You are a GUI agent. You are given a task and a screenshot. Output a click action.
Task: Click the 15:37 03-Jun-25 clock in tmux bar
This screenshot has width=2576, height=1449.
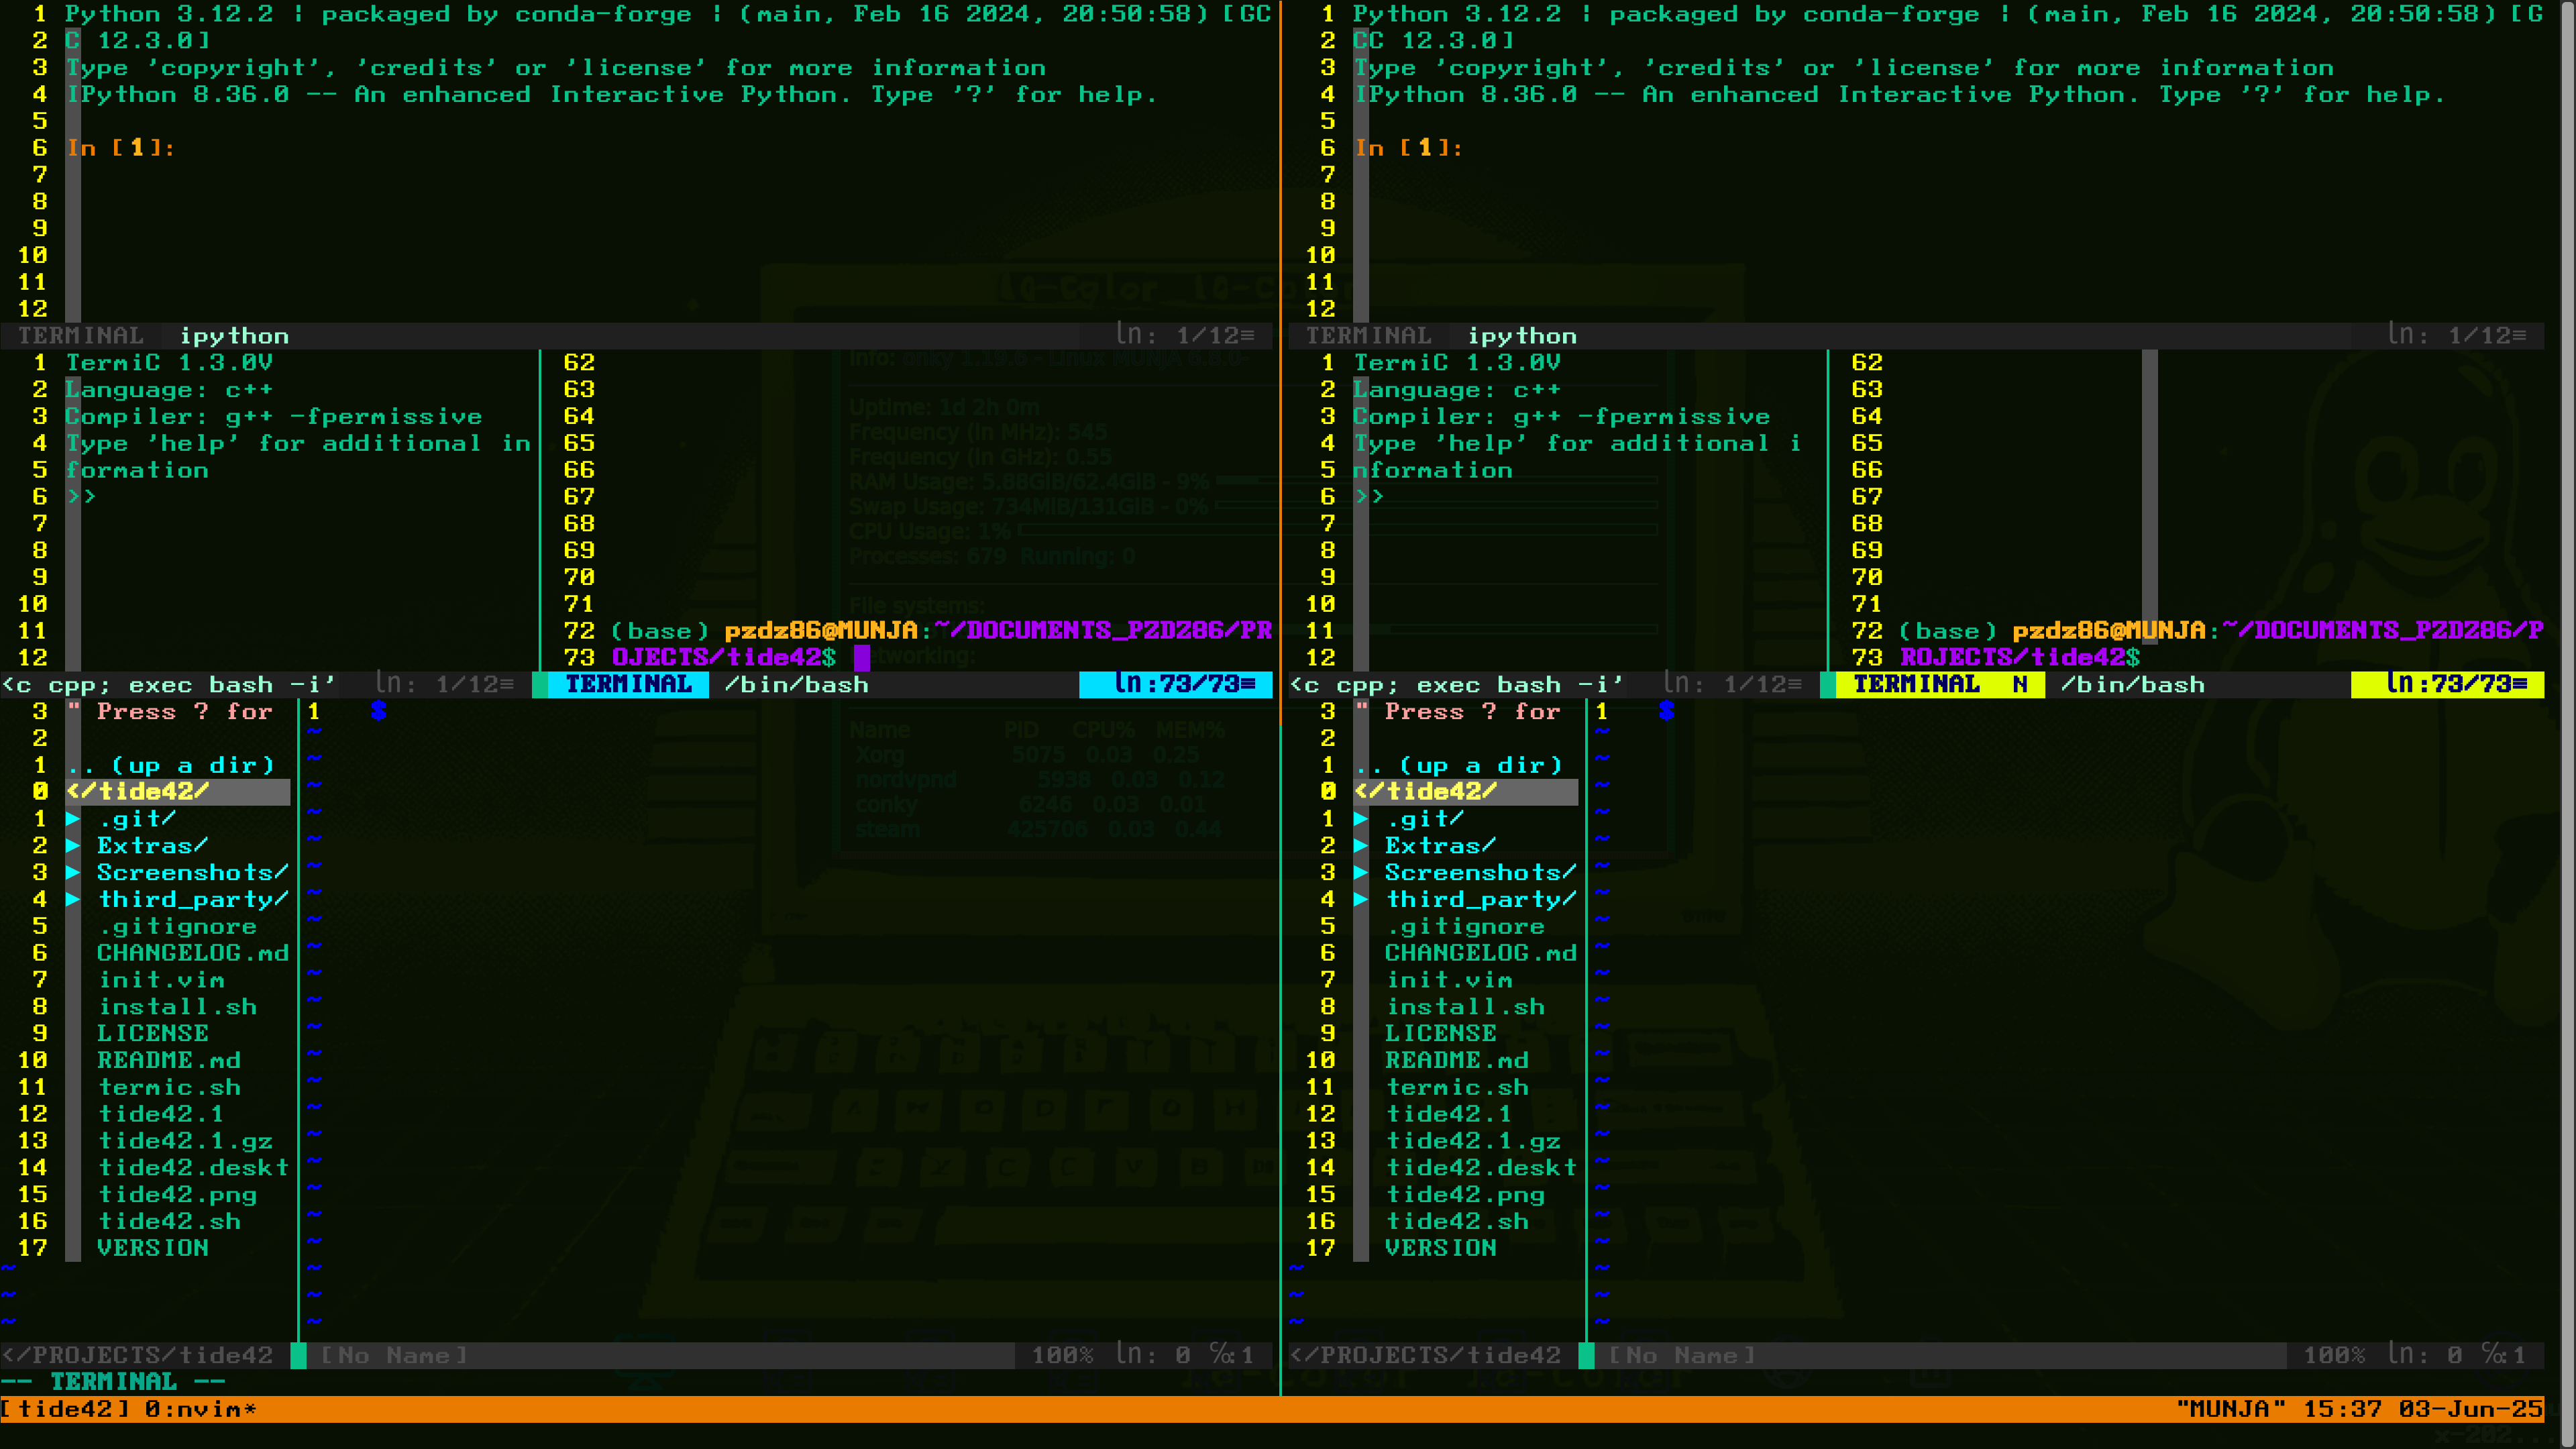(2422, 1410)
